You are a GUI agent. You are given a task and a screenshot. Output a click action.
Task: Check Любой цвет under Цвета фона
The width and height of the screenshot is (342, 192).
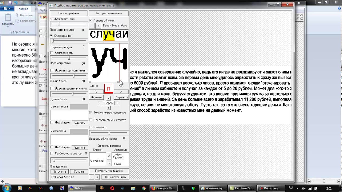tap(52, 147)
